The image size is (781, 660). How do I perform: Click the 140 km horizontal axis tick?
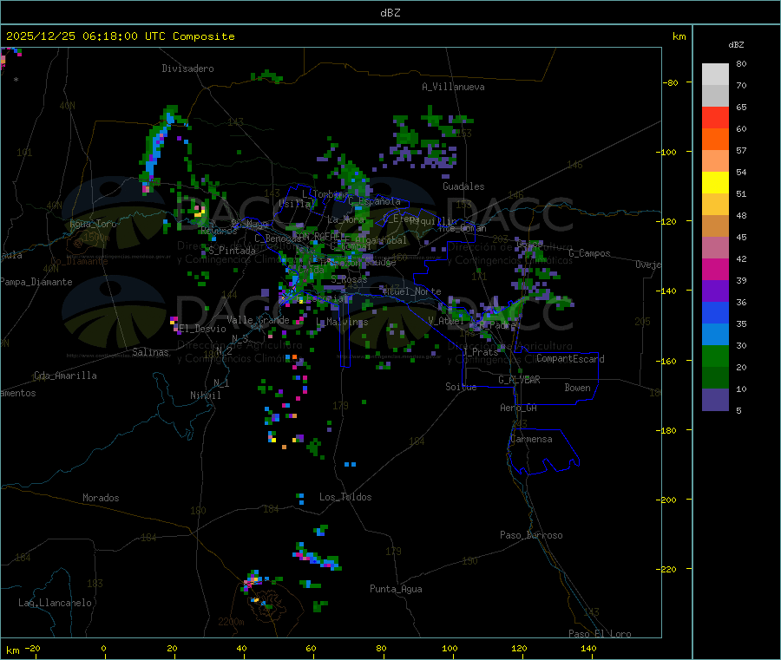[588, 648]
